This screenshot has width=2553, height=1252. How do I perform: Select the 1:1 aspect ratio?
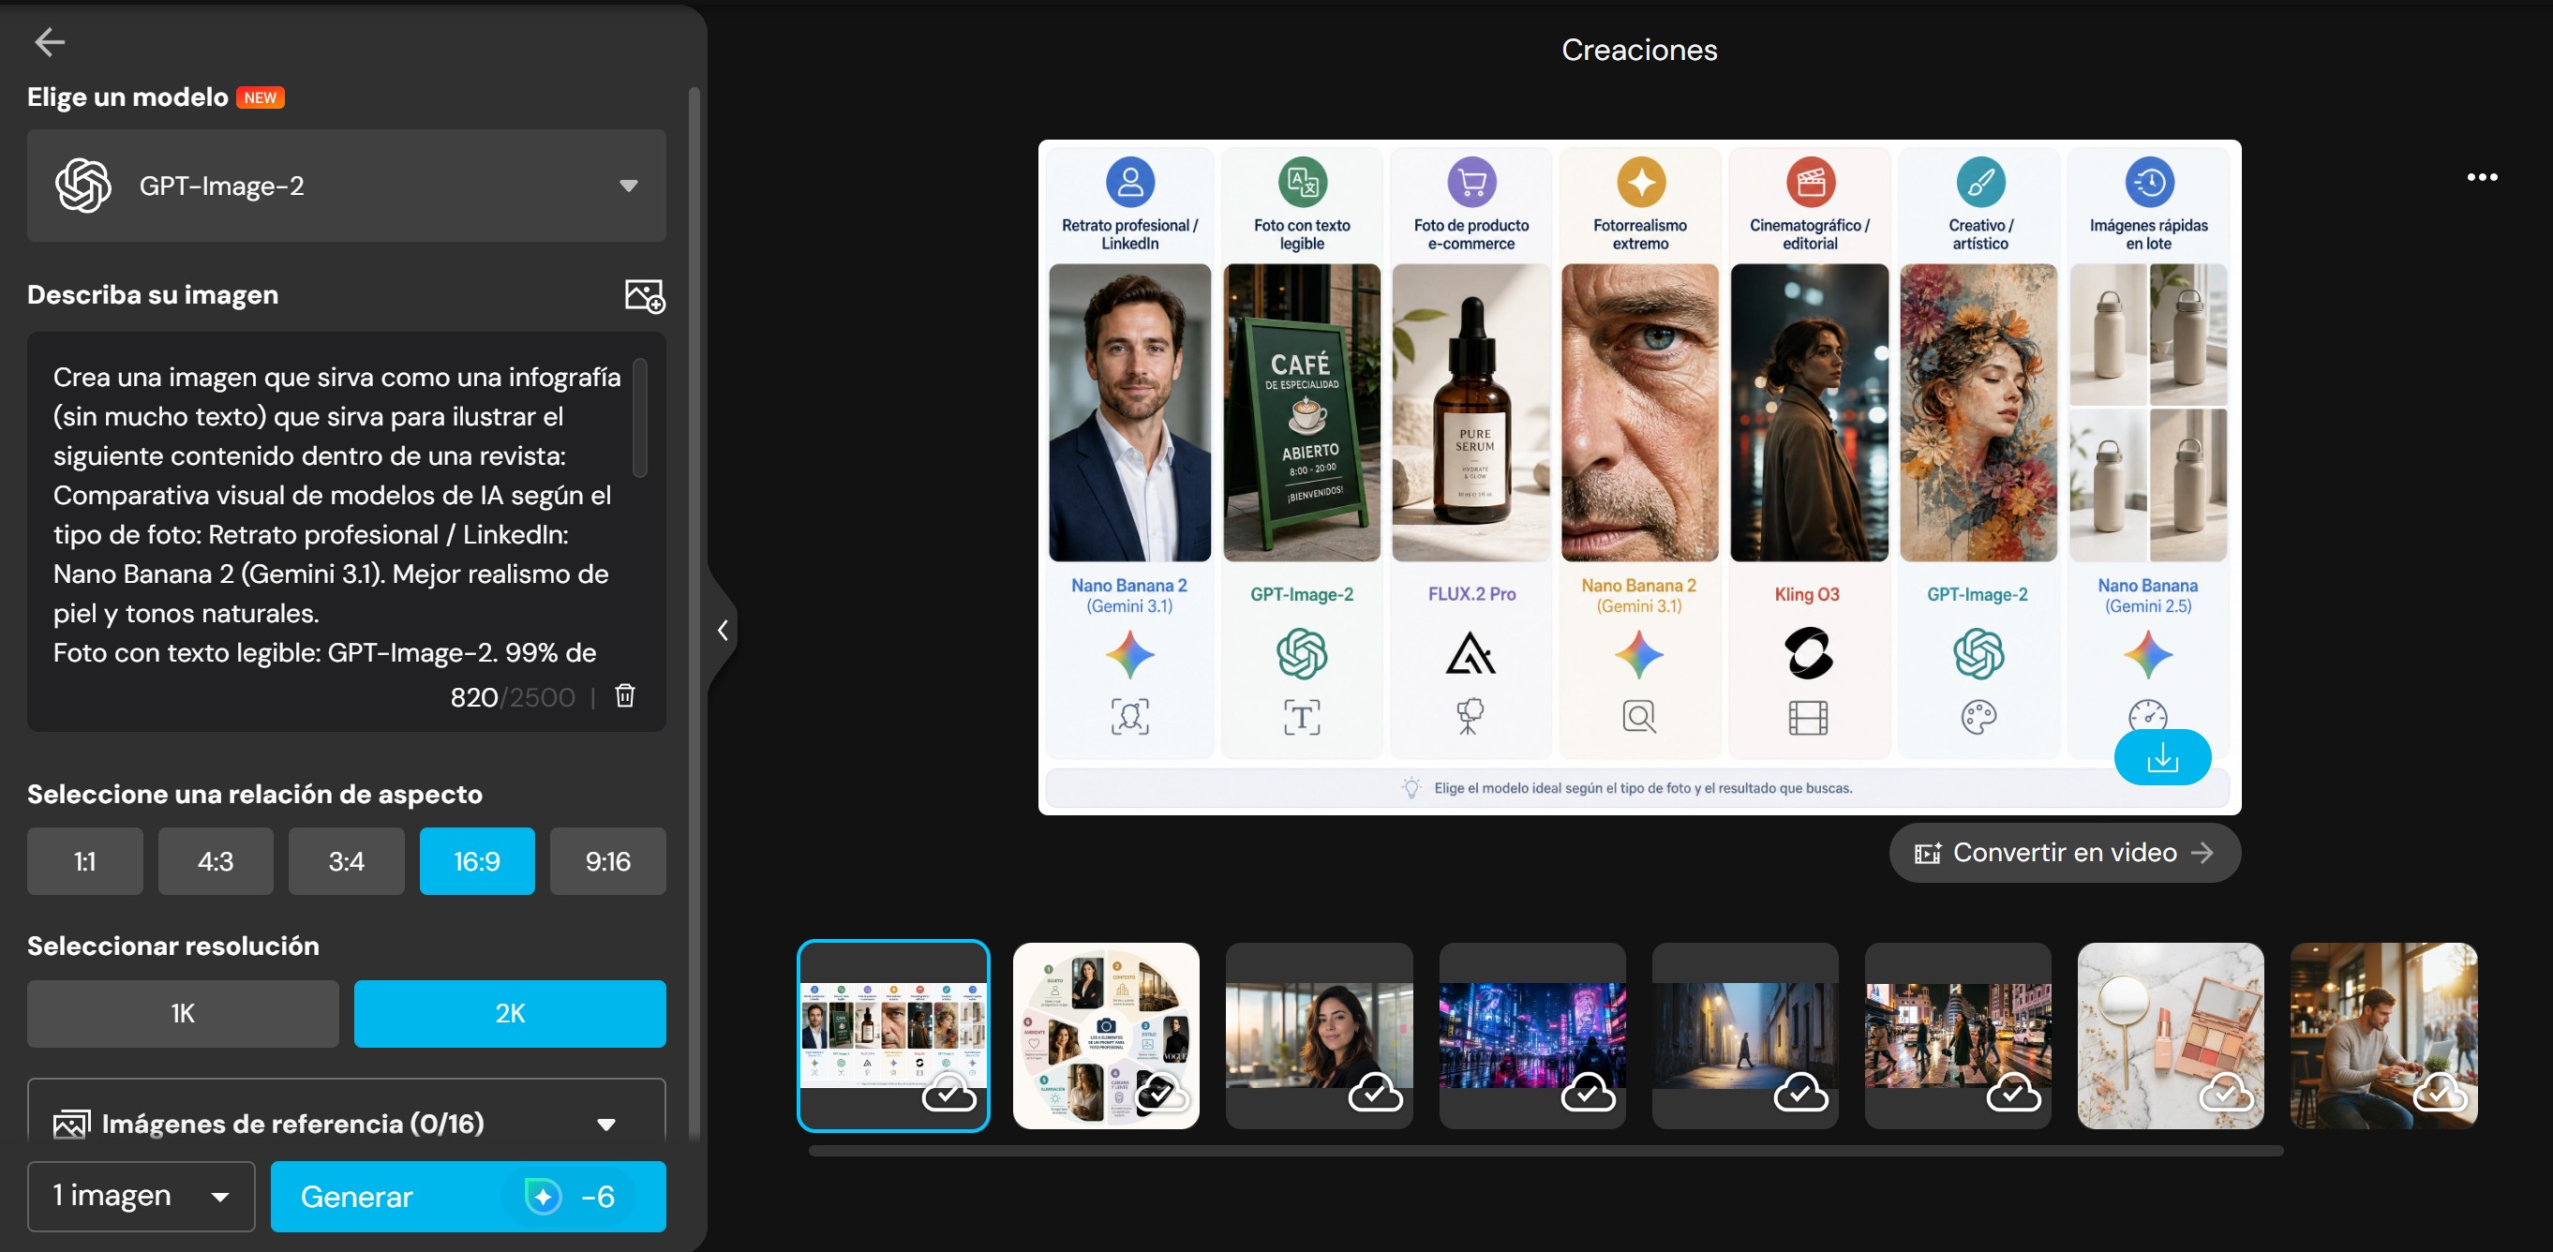click(85, 861)
